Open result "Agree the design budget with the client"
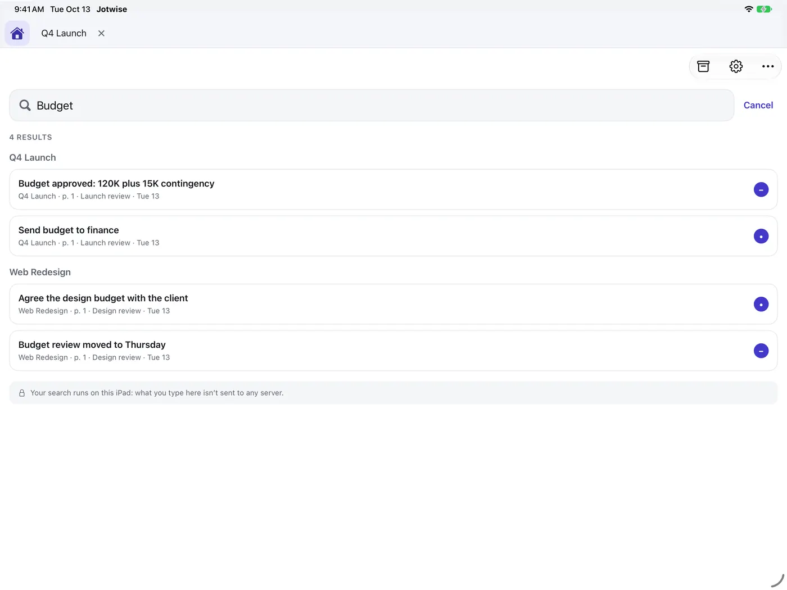The width and height of the screenshot is (787, 590). pos(393,305)
